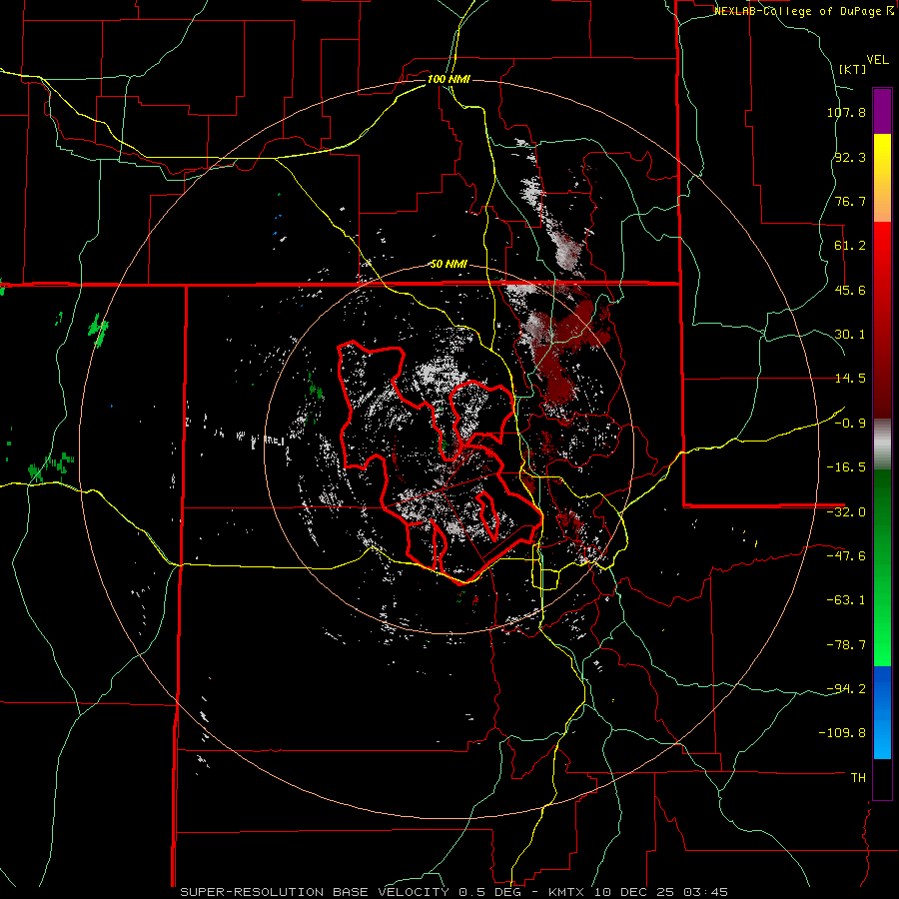Click the 92.3 velocity scale value

click(x=850, y=157)
